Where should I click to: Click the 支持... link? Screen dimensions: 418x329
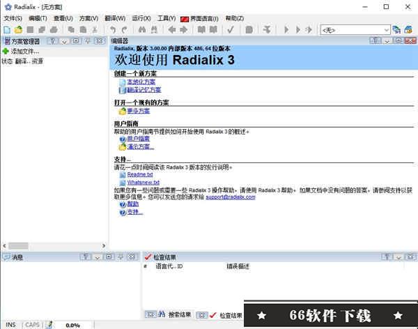(x=135, y=212)
